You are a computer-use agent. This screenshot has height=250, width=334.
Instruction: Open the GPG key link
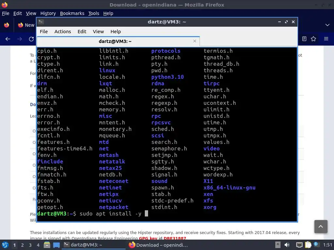pyautogui.click(x=148, y=238)
